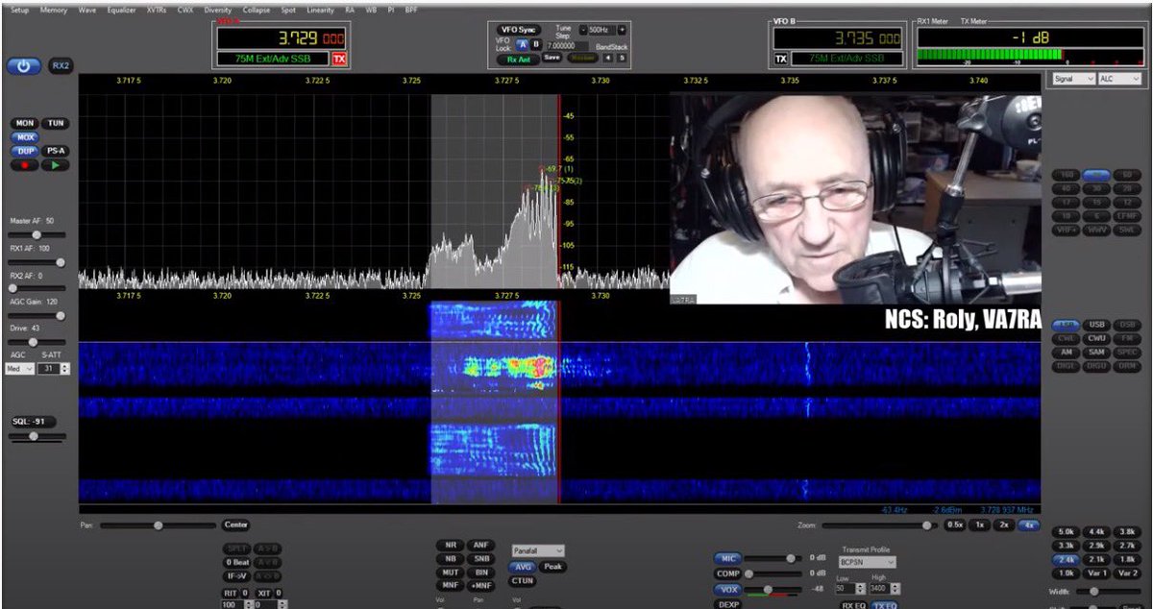Viewport: 1153px width, 609px height.
Task: Toggle MOX manual transmit
Action: point(25,136)
